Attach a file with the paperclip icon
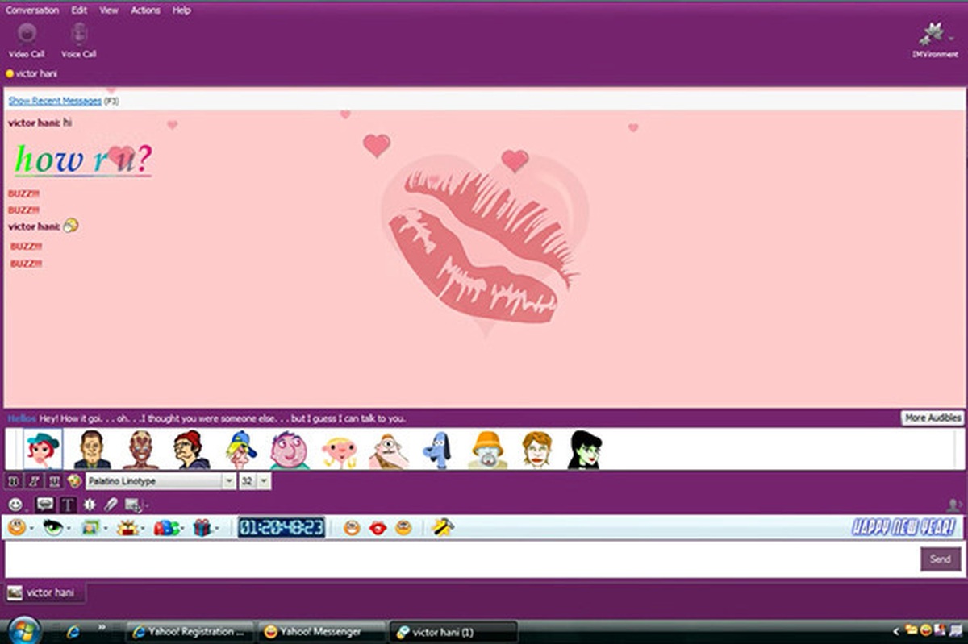Viewport: 968px width, 644px height. click(111, 505)
